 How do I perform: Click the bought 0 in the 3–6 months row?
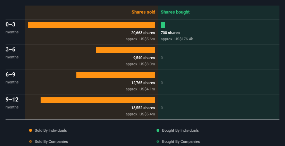[x=162, y=58]
